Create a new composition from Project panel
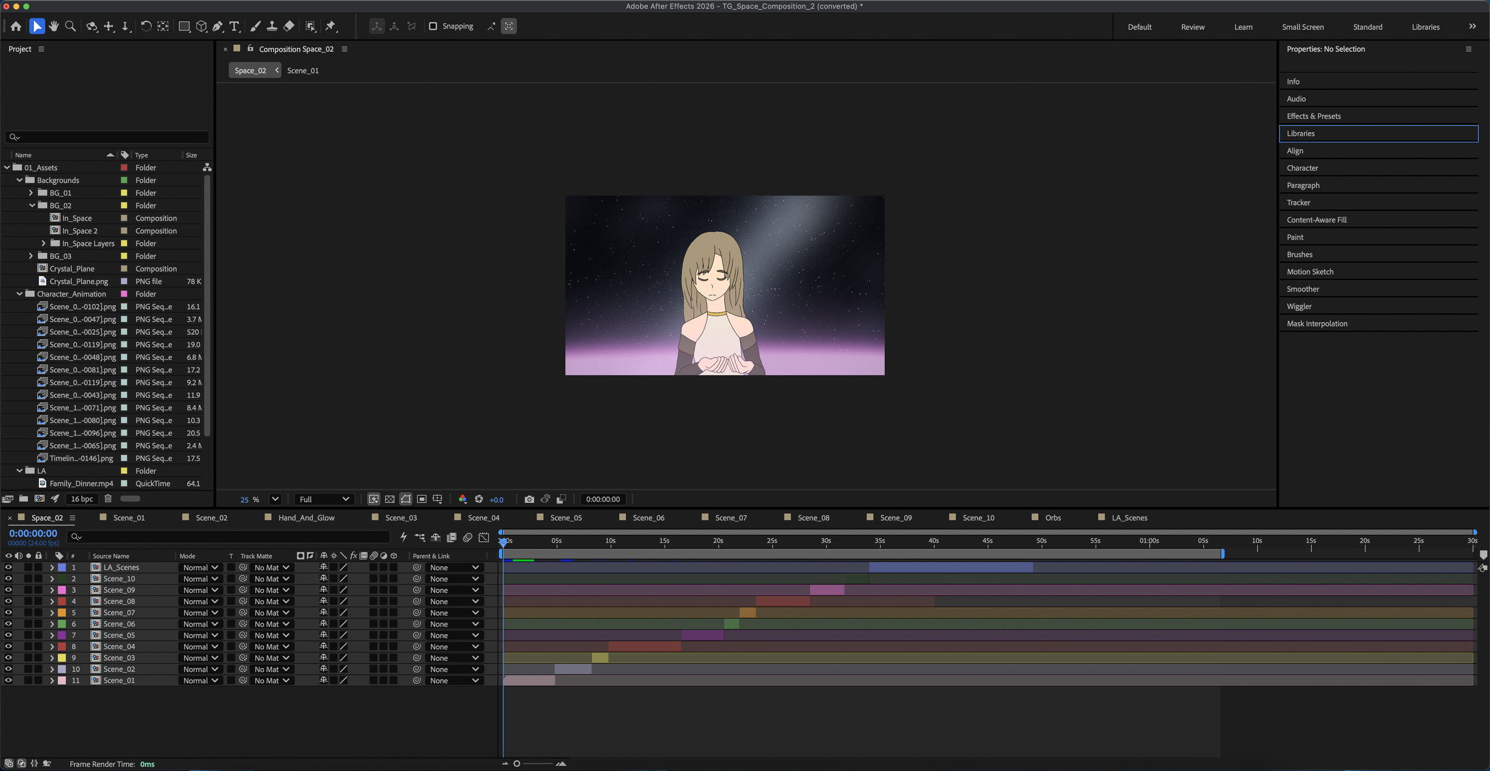Screen dimensions: 1490x771 (39, 499)
